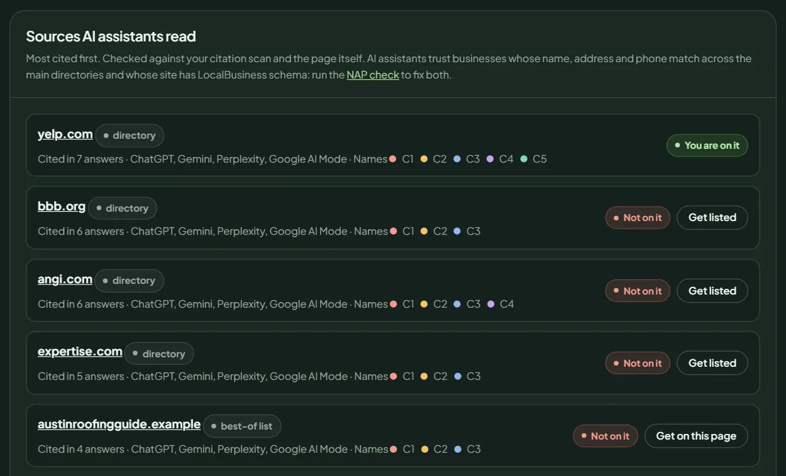
Task: Open the NAP check link
Action: click(373, 75)
